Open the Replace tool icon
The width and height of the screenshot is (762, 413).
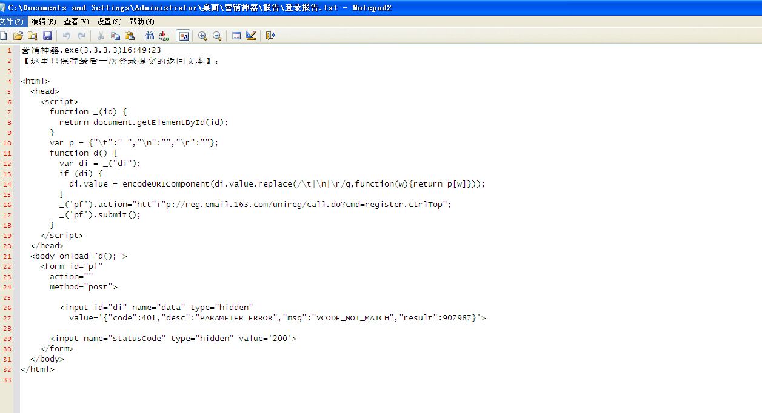[164, 36]
